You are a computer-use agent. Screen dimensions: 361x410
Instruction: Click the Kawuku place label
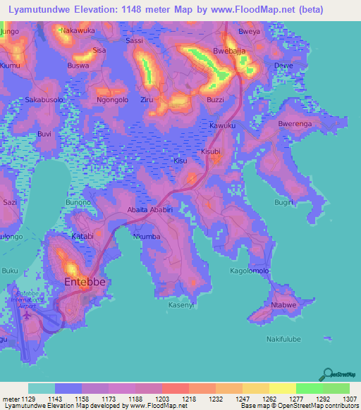click(223, 125)
